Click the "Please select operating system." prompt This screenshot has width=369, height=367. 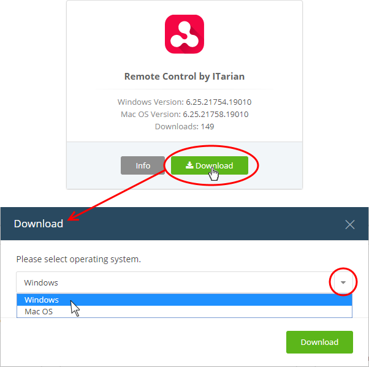(78, 259)
